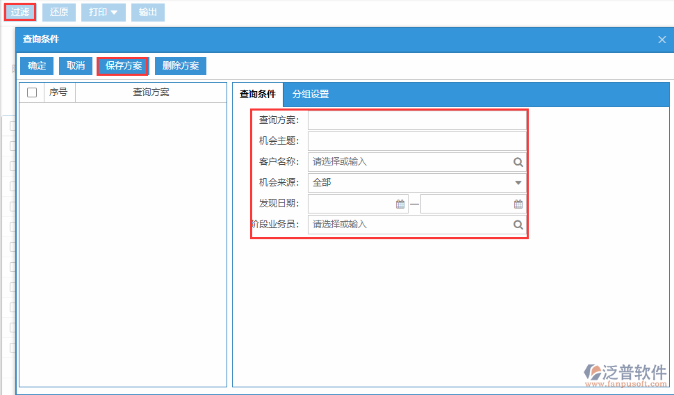Screen dimensions: 674x395
Task: Switch to the 分组设置 tab
Action: (x=311, y=95)
